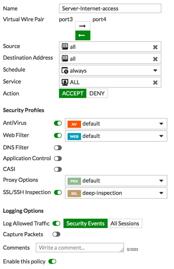This screenshot has width=174, height=269.
Task: Expand the SSL/SSH deep-inspection dropdown
Action: (116, 193)
